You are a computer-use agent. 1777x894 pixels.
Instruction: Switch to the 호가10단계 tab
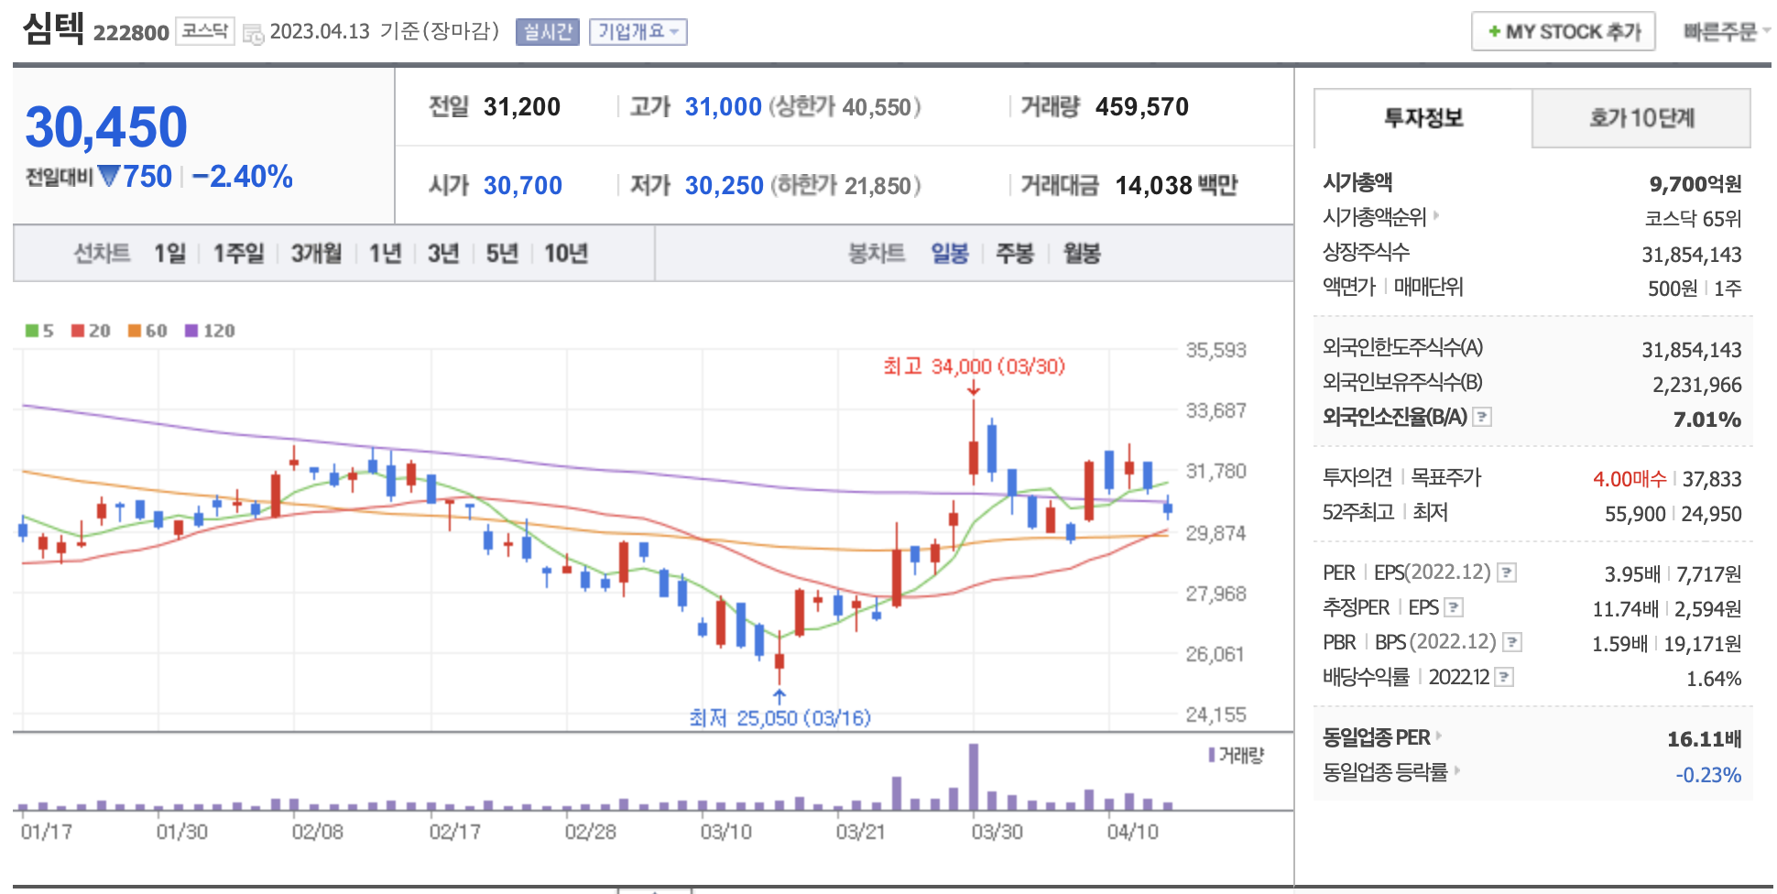pyautogui.click(x=1641, y=118)
